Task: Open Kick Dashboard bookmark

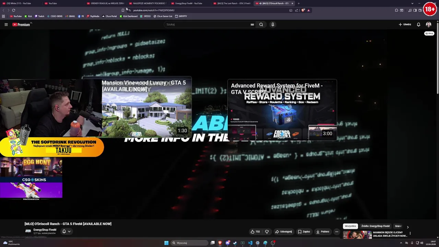Action: pos(129,16)
